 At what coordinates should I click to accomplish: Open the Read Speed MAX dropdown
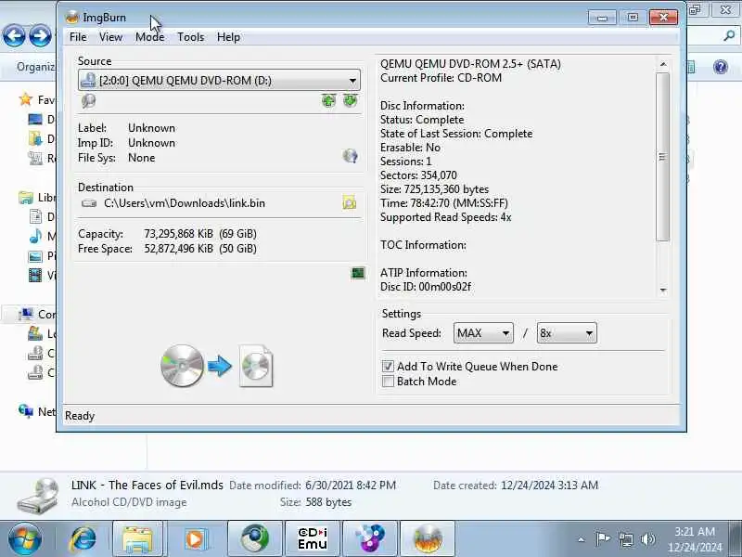(x=483, y=333)
